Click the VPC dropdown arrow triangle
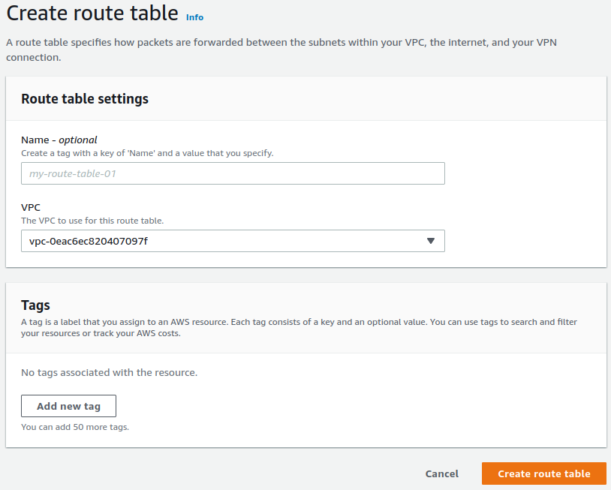This screenshot has width=611, height=490. 430,241
